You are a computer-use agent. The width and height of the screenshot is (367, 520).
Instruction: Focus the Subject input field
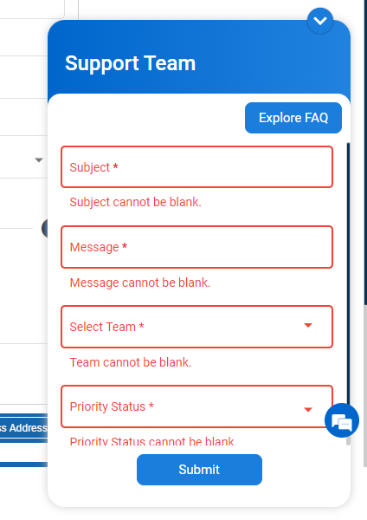196,166
